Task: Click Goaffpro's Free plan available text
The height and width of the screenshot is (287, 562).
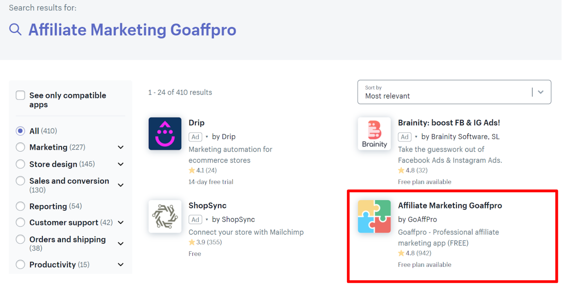Action: [424, 265]
